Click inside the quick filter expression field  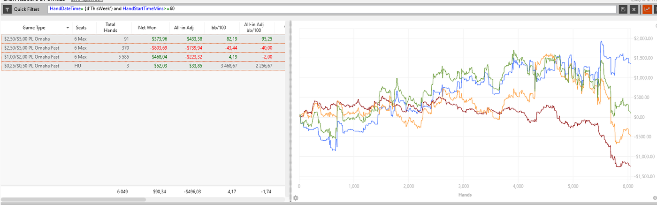(x=328, y=9)
